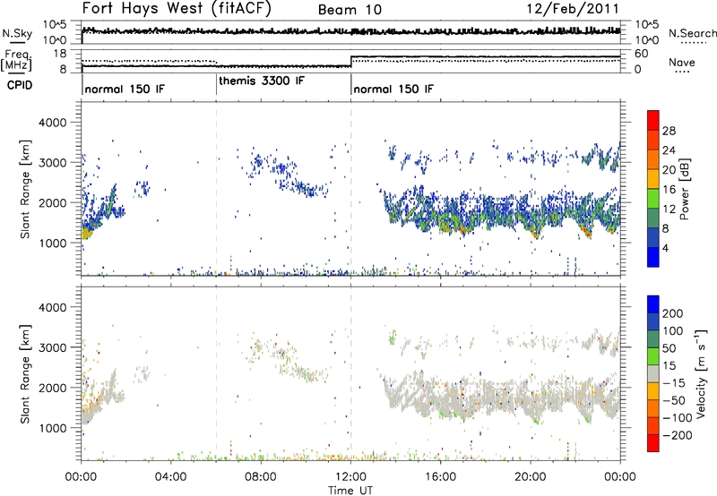Click the '50' velocity colorbar tick
The width and height of the screenshot is (717, 496).
click(669, 348)
